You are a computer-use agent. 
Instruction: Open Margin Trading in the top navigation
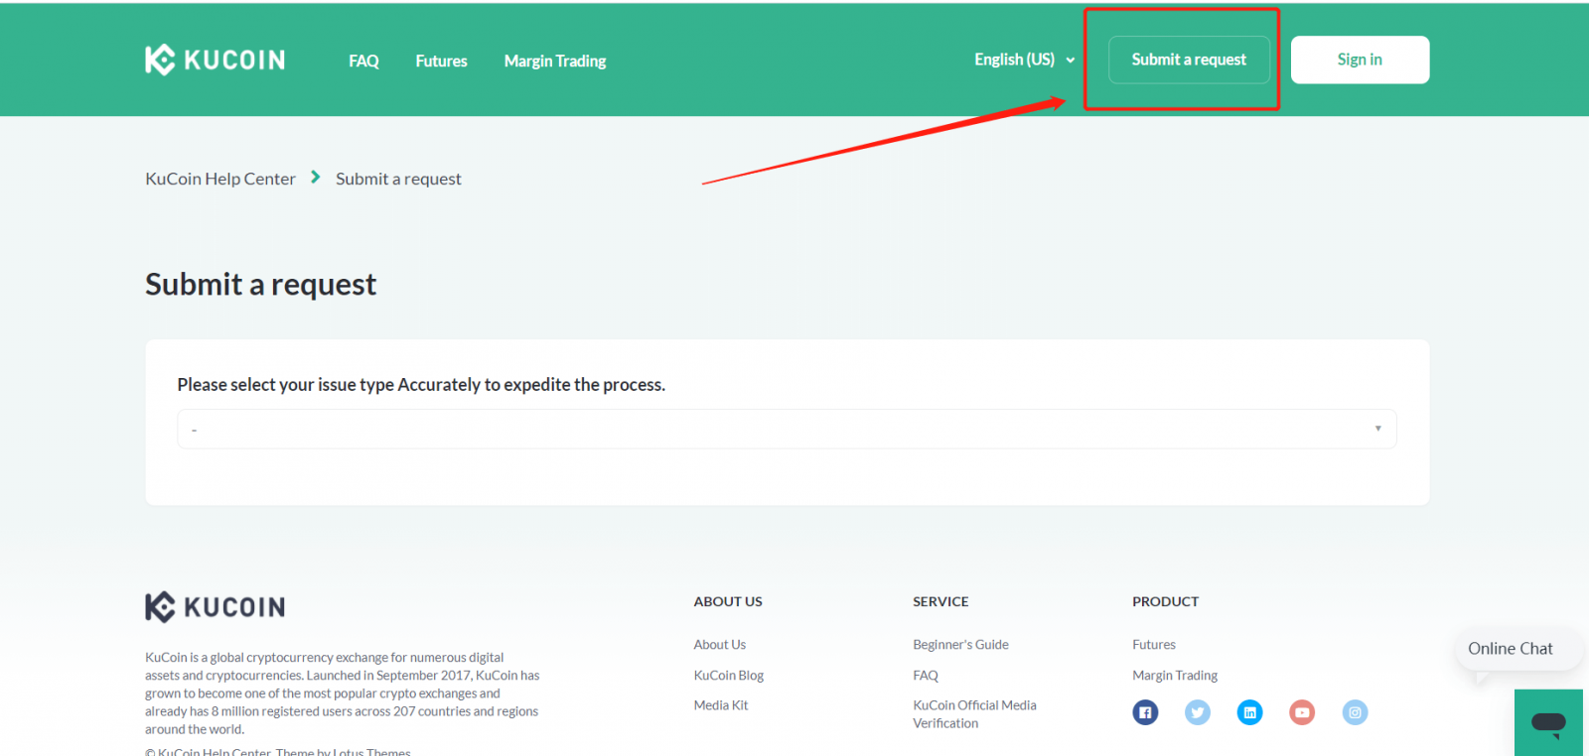[x=555, y=61]
